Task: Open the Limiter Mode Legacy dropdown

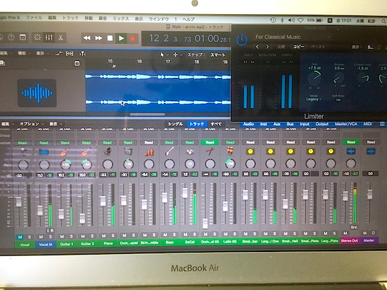Action: 313,99
